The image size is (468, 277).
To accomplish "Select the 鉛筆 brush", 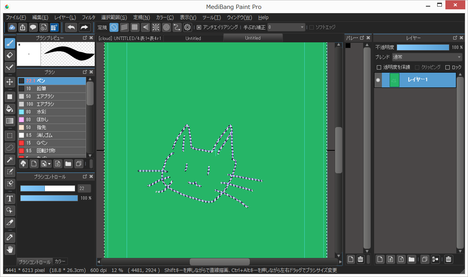I will [51, 89].
